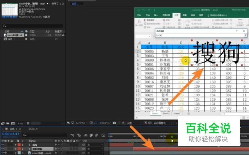The image size is (249, 155).
Task: Click the timeline layer search field
Action: (x=45, y=135)
